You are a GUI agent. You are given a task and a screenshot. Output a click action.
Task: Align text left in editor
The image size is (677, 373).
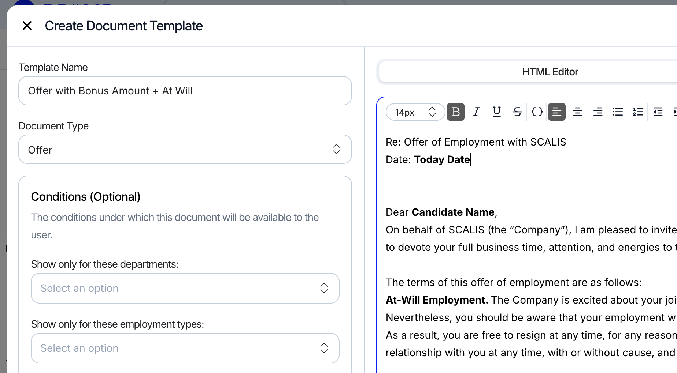pos(557,112)
